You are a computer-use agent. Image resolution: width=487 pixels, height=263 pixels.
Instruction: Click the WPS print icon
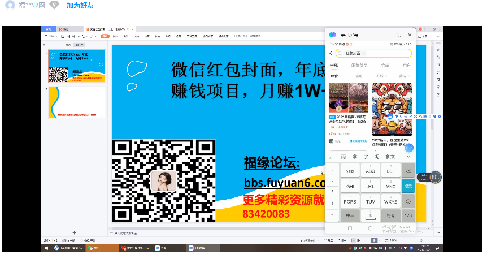tap(73, 36)
